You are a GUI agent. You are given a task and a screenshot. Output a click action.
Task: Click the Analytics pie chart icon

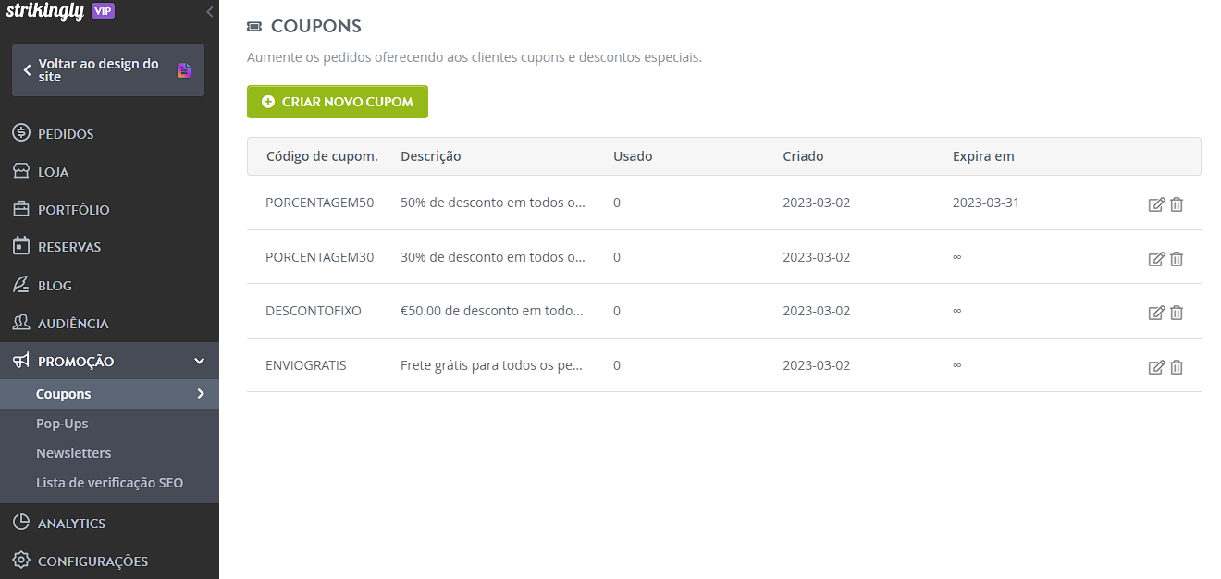(21, 523)
